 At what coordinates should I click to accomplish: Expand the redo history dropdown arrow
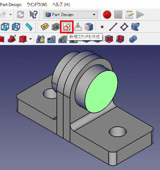coord(10,15)
